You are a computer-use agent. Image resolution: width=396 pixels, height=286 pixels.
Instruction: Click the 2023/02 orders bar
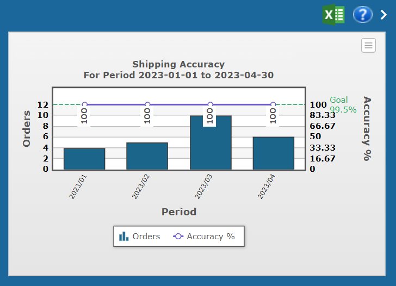point(147,156)
